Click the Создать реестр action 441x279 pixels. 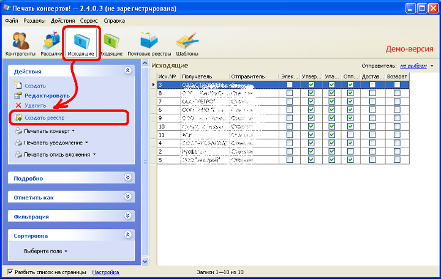[44, 117]
